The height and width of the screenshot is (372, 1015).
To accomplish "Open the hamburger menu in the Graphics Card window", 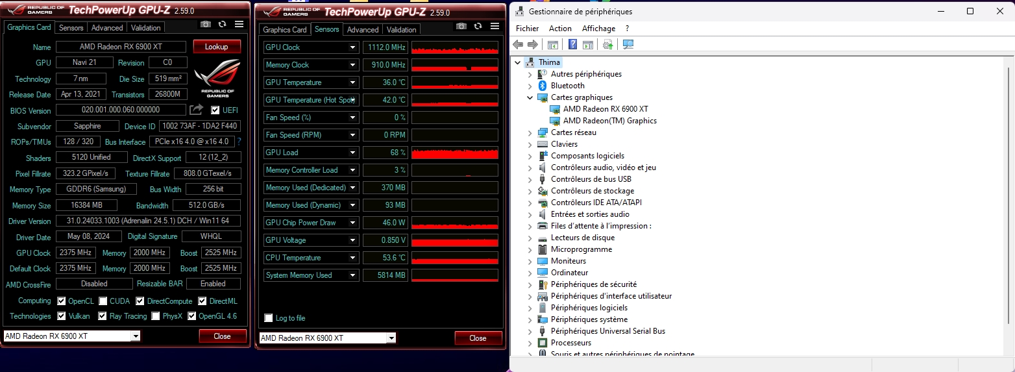I will click(239, 24).
